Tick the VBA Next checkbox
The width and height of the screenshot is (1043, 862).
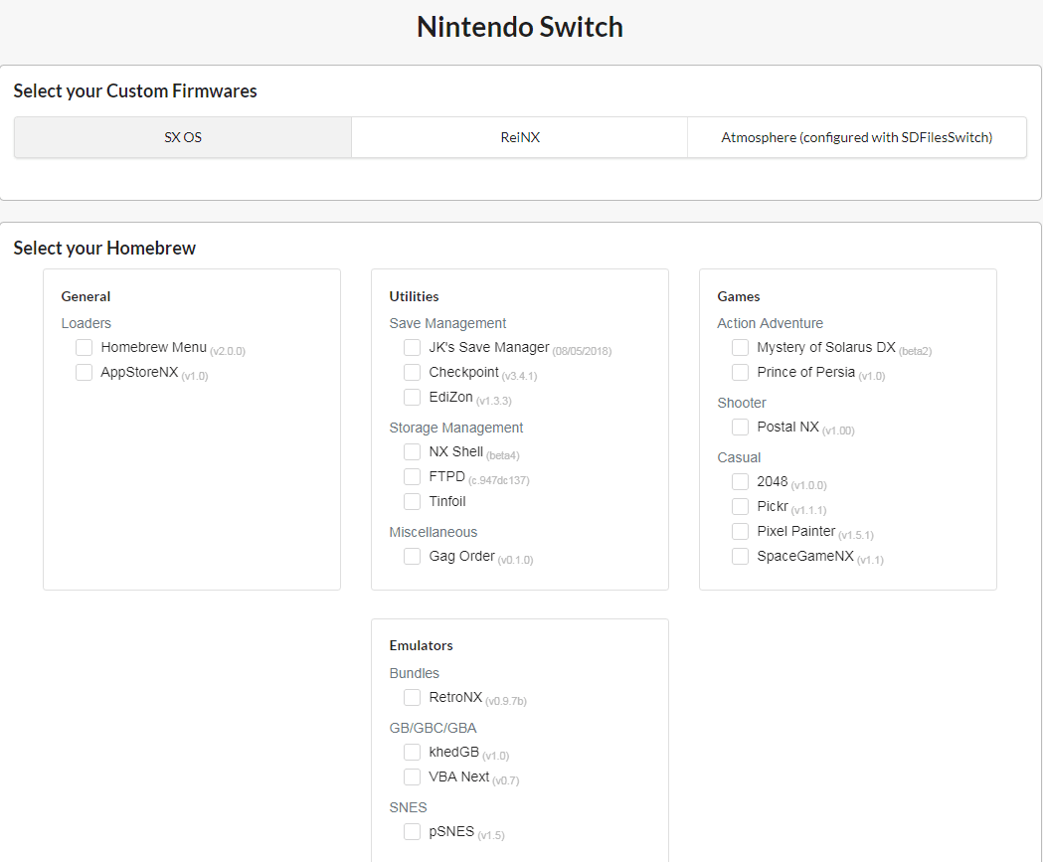click(412, 776)
